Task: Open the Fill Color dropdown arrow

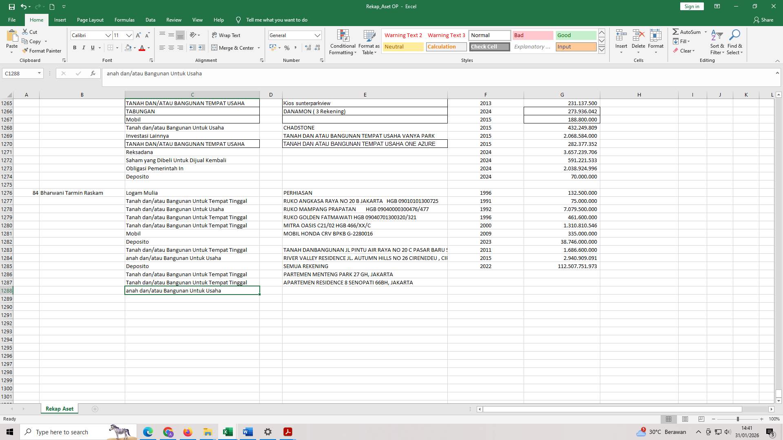Action: (x=135, y=48)
